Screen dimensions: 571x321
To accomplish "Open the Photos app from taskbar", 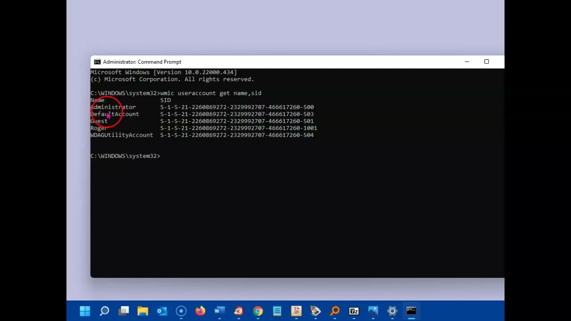I will pos(373,311).
